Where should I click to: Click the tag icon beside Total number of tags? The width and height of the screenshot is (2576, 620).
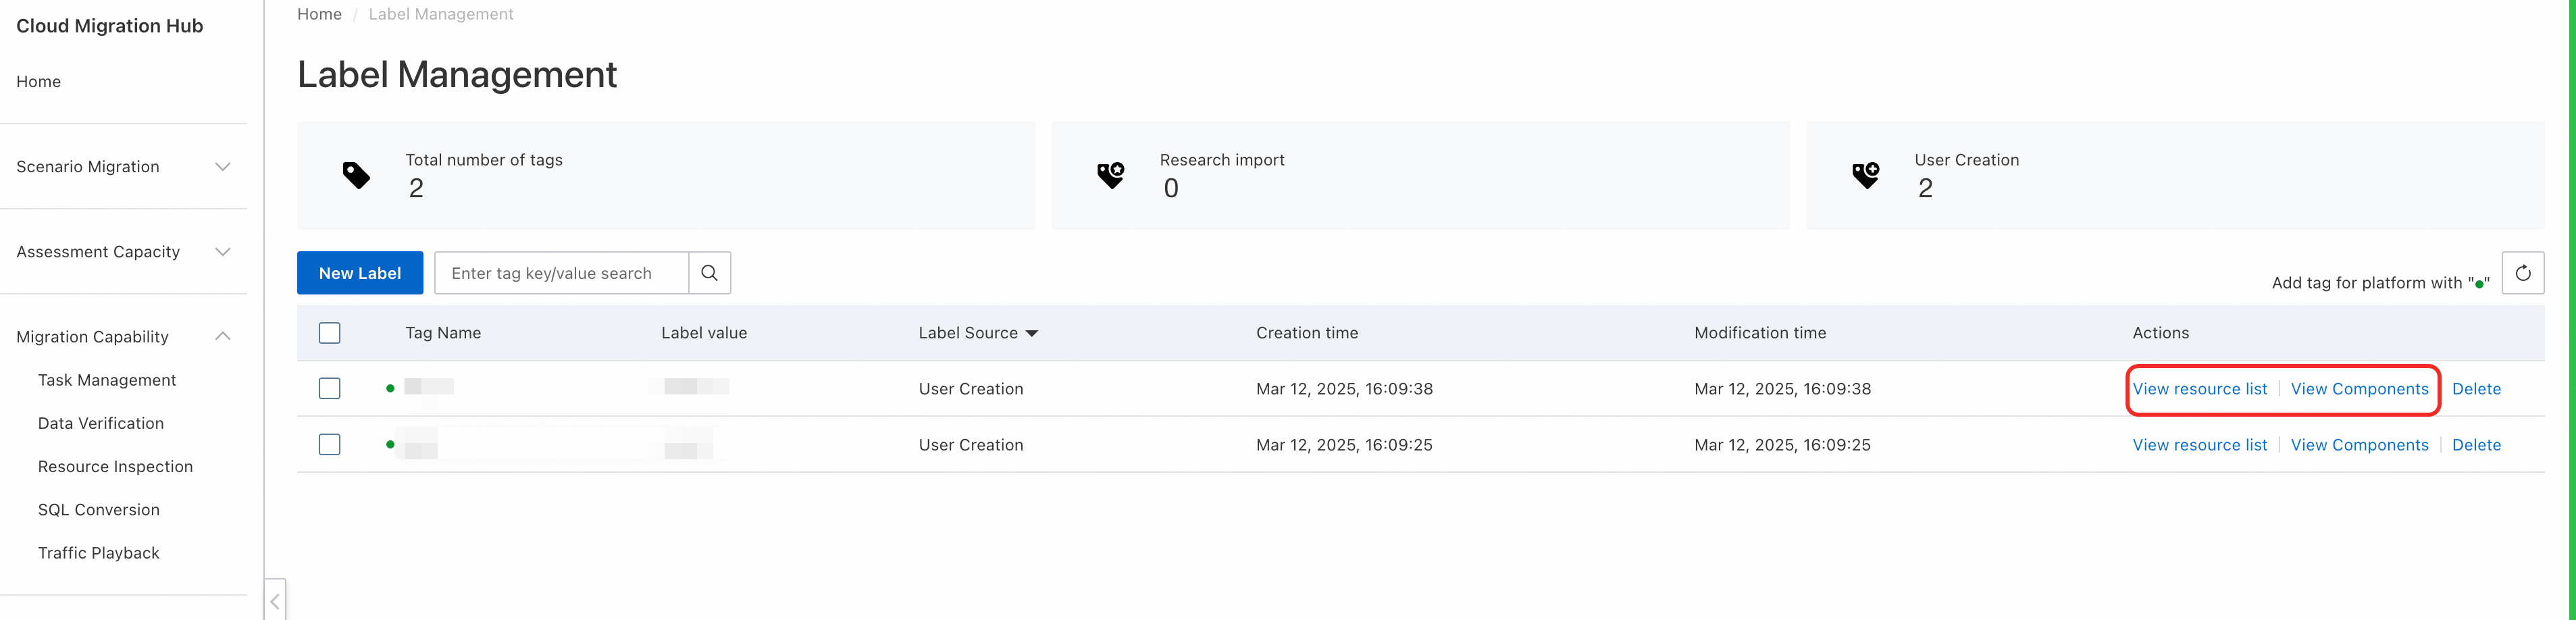coord(356,176)
